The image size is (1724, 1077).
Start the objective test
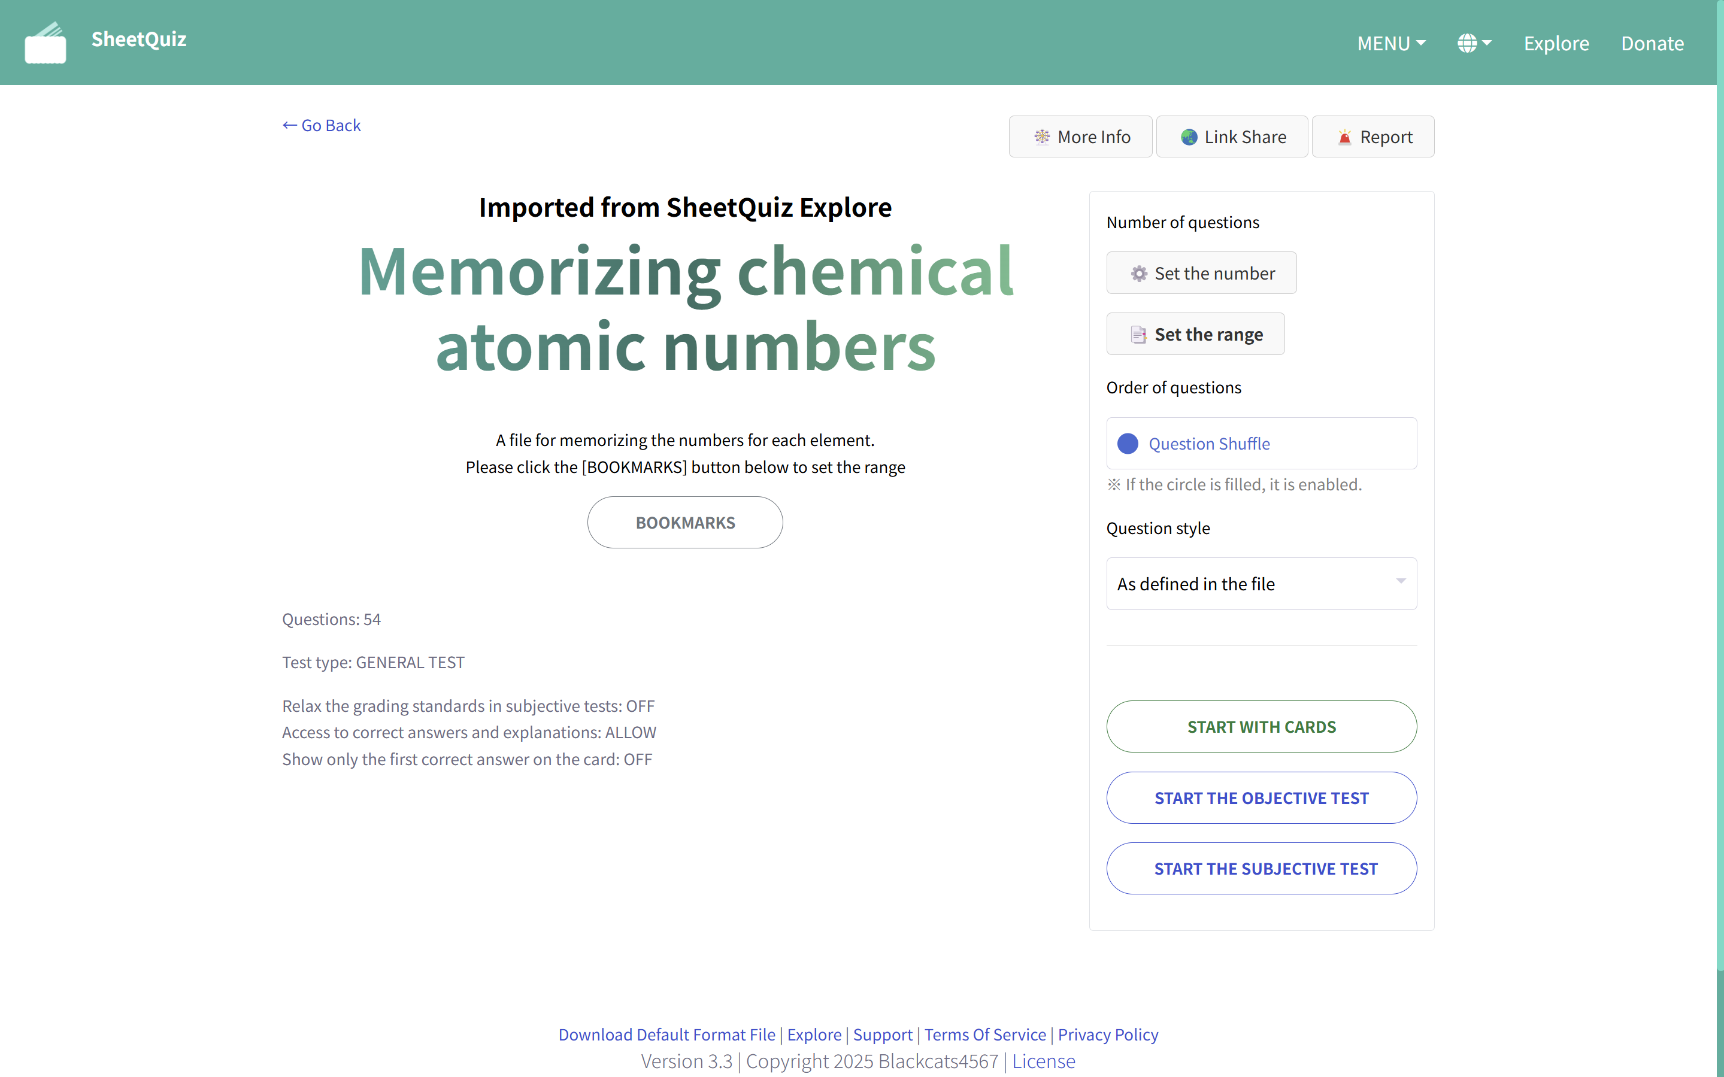tap(1261, 798)
